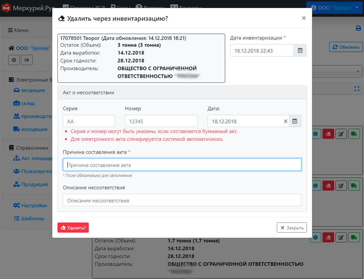Click the Обновить refresh button

point(346,47)
